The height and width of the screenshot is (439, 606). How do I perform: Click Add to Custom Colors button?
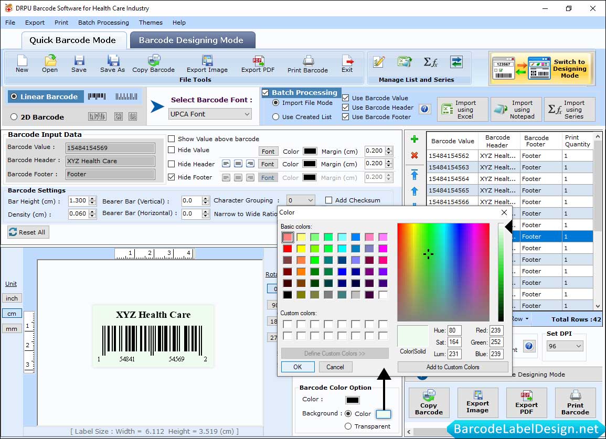click(453, 367)
